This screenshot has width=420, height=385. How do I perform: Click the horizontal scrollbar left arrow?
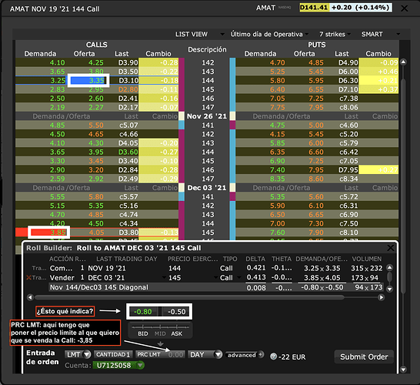click(30, 297)
